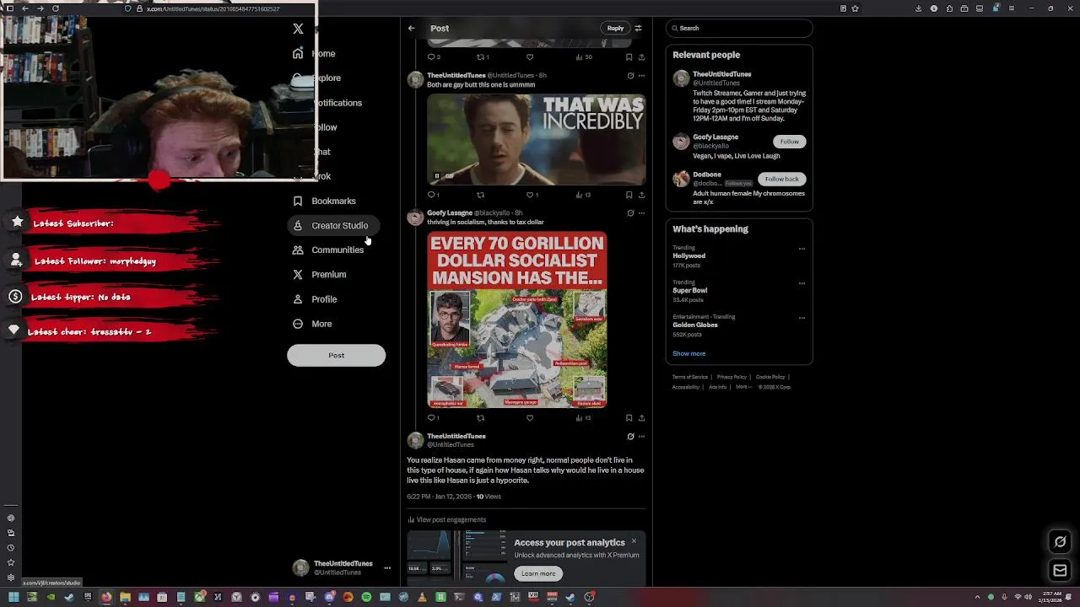Viewport: 1080px width, 607px height.
Task: Follow back Dodbone
Action: pyautogui.click(x=781, y=179)
